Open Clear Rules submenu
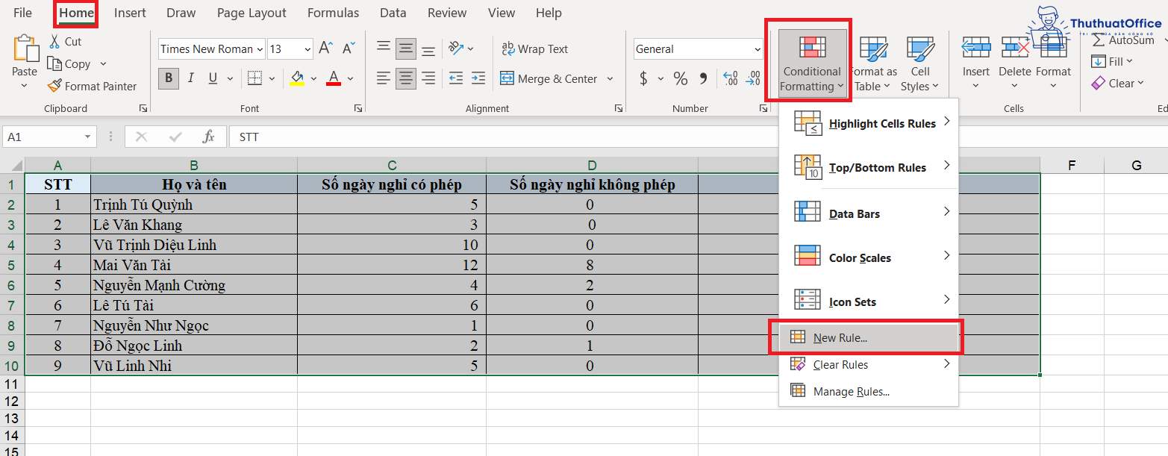The width and height of the screenshot is (1168, 456). 869,365
